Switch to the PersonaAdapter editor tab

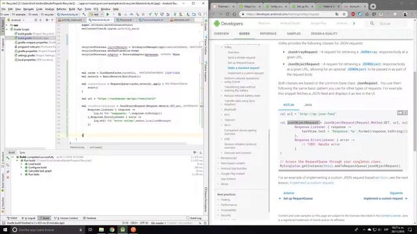[x=152, y=20]
